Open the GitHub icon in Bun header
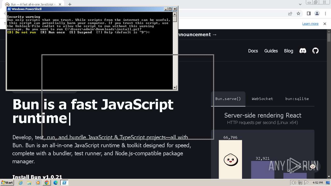 click(315, 51)
